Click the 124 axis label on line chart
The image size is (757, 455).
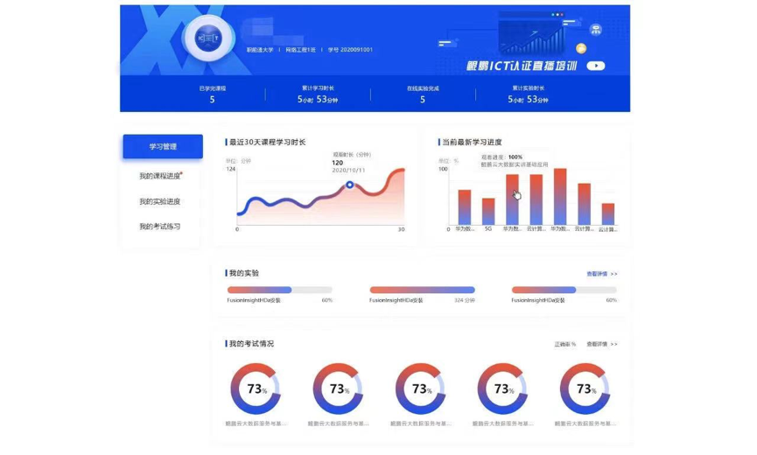(231, 169)
